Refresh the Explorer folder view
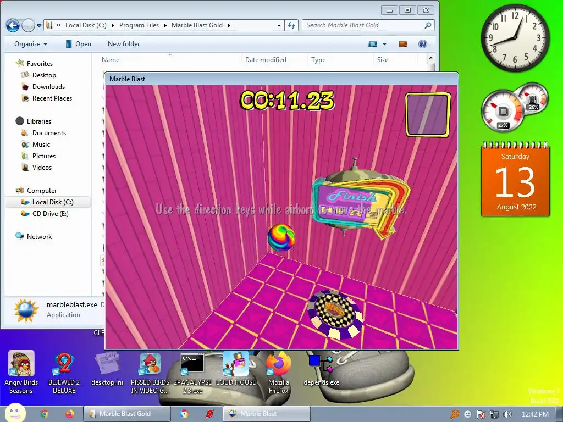 pyautogui.click(x=291, y=25)
